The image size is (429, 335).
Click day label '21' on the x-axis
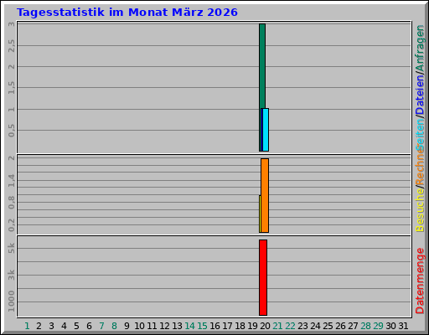tap(277, 326)
